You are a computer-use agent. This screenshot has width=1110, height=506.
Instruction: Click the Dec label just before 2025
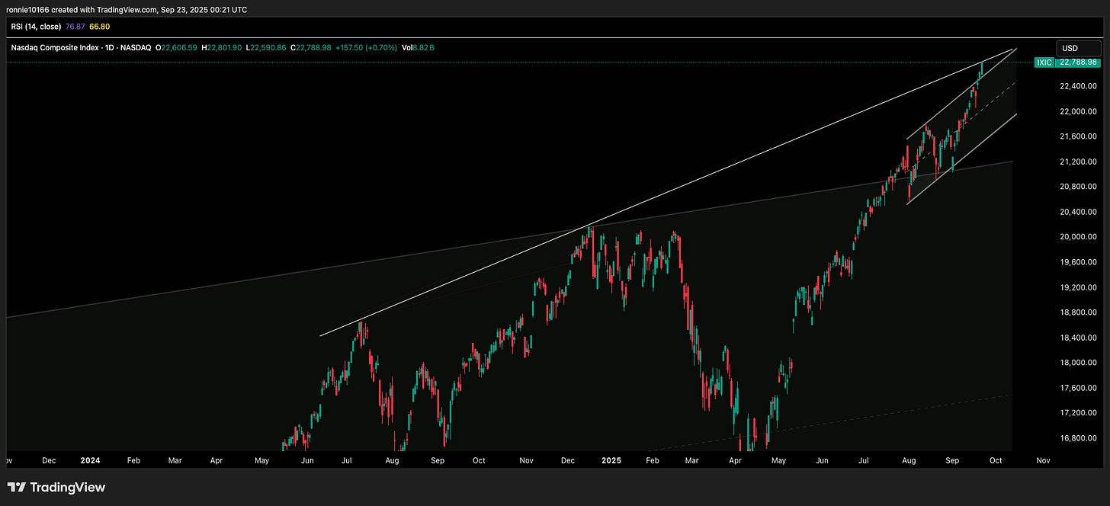point(569,460)
